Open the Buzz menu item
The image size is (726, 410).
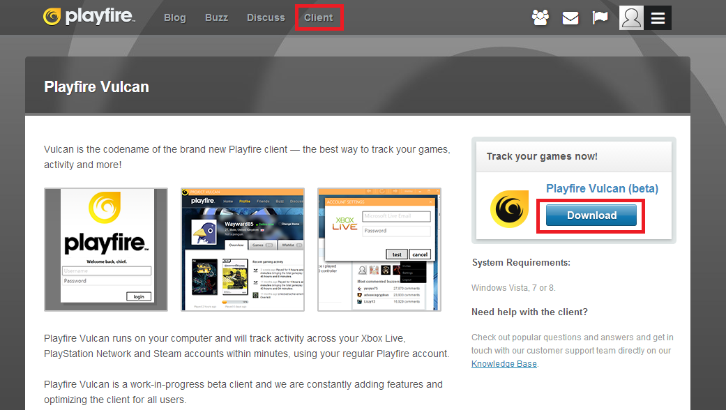[216, 17]
